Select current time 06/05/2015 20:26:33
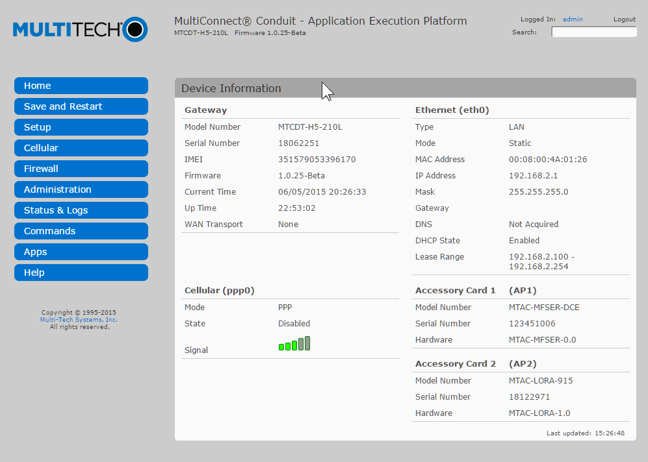 click(x=322, y=192)
